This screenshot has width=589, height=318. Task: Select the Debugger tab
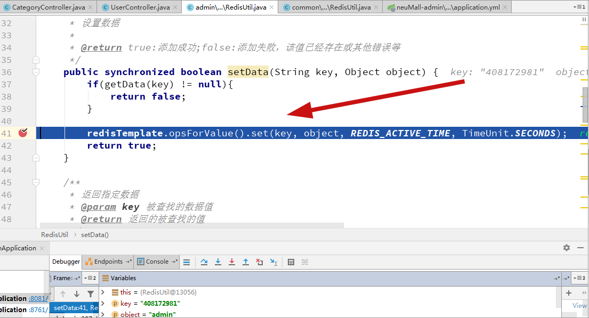(66, 262)
